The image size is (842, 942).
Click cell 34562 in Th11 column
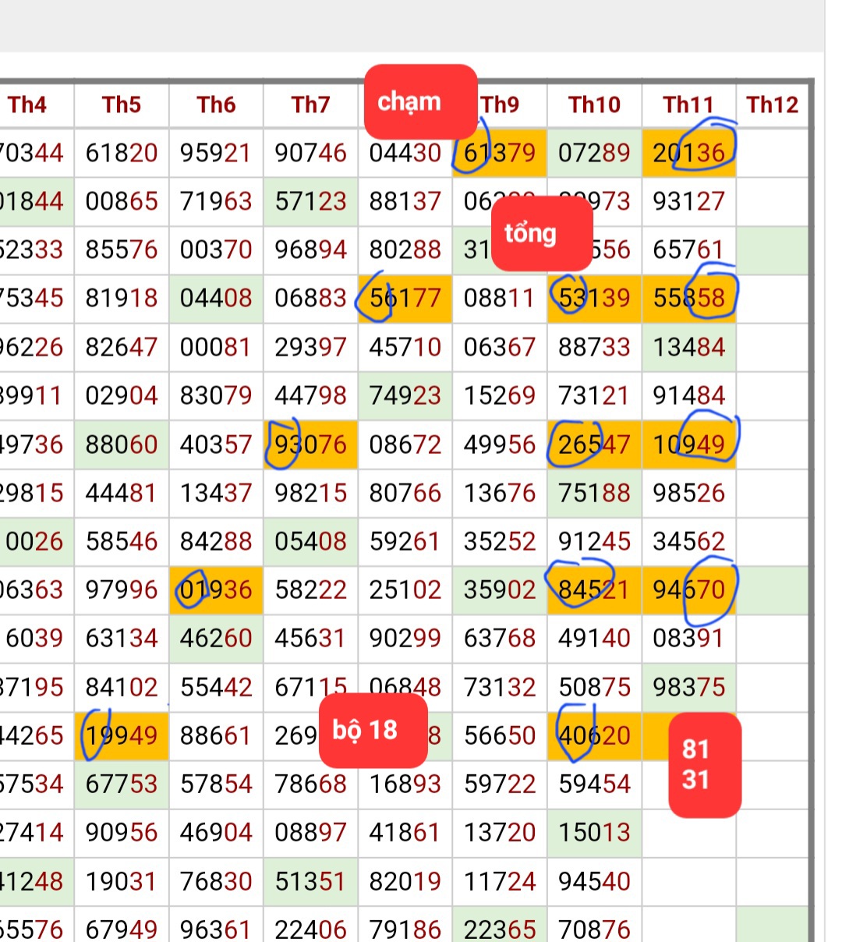[x=688, y=541]
